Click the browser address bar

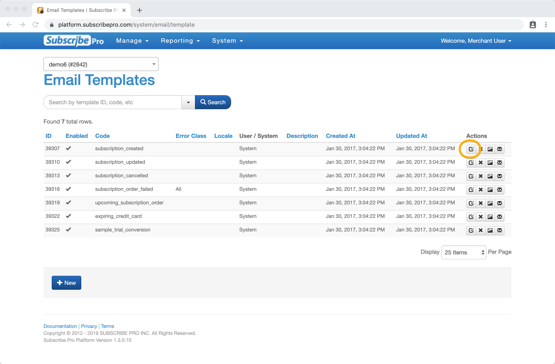283,25
